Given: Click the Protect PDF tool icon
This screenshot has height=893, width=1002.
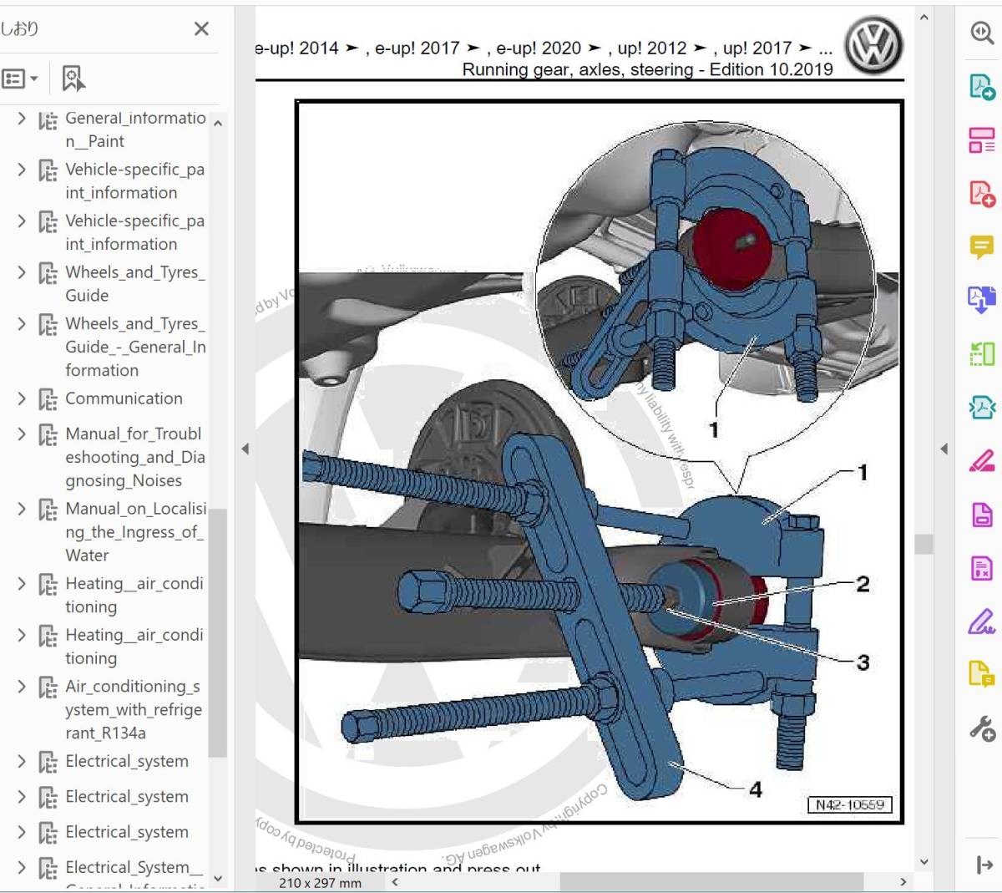Looking at the screenshot, I should tap(982, 514).
